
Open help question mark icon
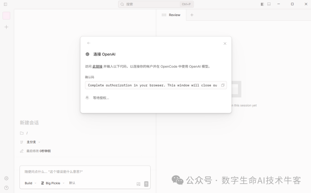coord(6,188)
